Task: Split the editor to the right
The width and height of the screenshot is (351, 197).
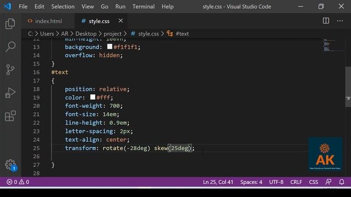Action: (x=326, y=21)
